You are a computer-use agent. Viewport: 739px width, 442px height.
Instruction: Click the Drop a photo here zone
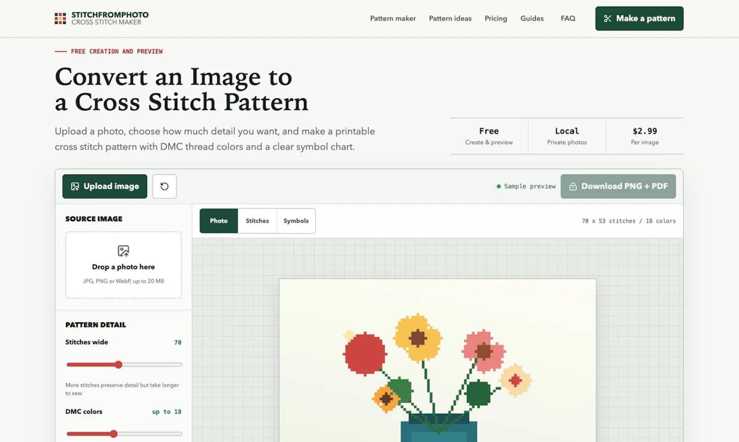point(123,265)
